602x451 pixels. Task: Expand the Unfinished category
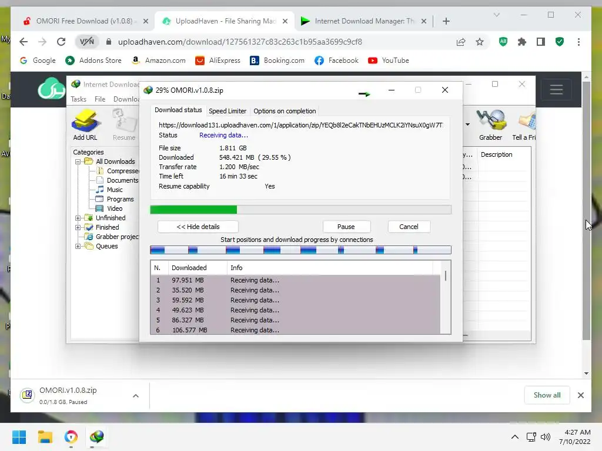[78, 218]
